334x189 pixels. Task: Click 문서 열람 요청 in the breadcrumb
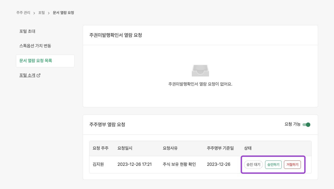coord(63,13)
